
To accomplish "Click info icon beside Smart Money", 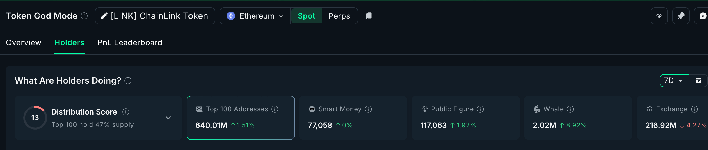I will 368,109.
